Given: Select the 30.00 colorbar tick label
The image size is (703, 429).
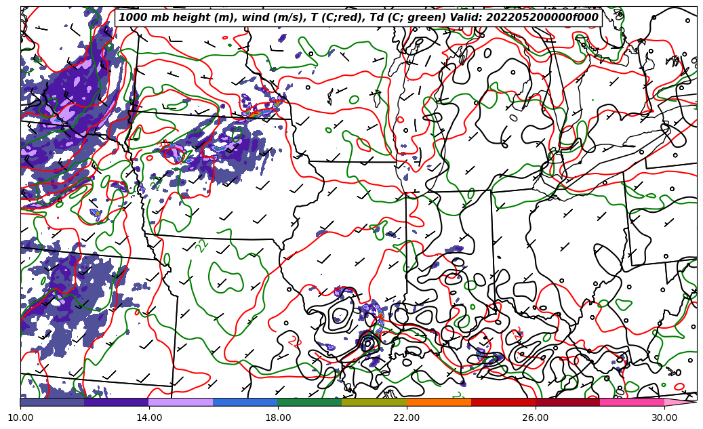Looking at the screenshot, I should tap(664, 417).
